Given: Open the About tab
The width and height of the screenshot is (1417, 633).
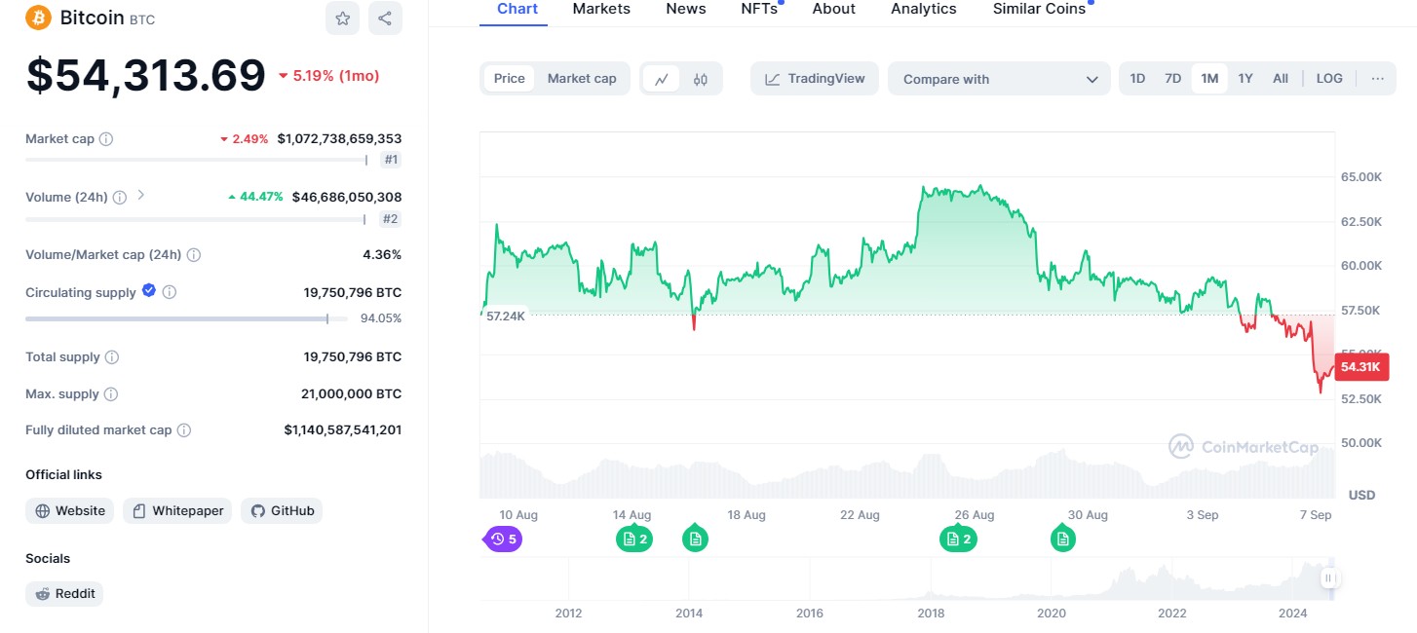Looking at the screenshot, I should tap(834, 10).
